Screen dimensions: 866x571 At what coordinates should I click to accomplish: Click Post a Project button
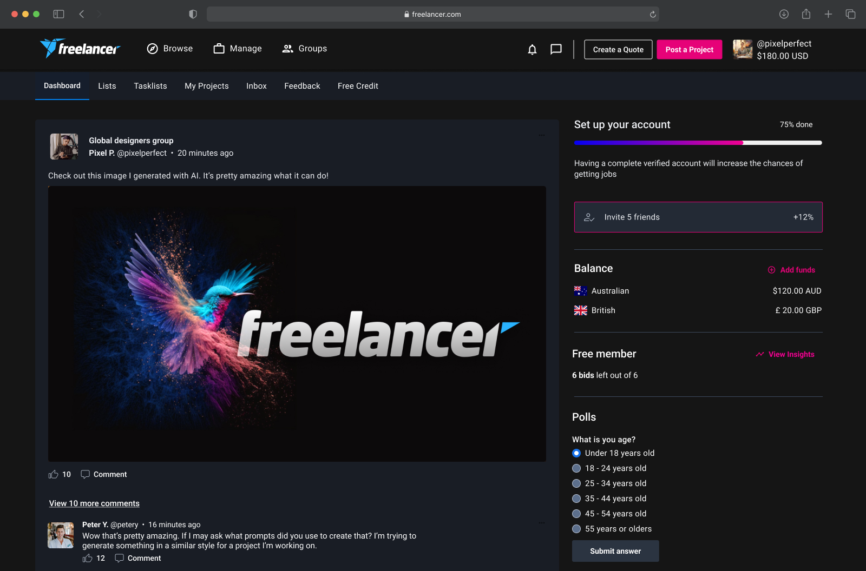click(x=690, y=49)
